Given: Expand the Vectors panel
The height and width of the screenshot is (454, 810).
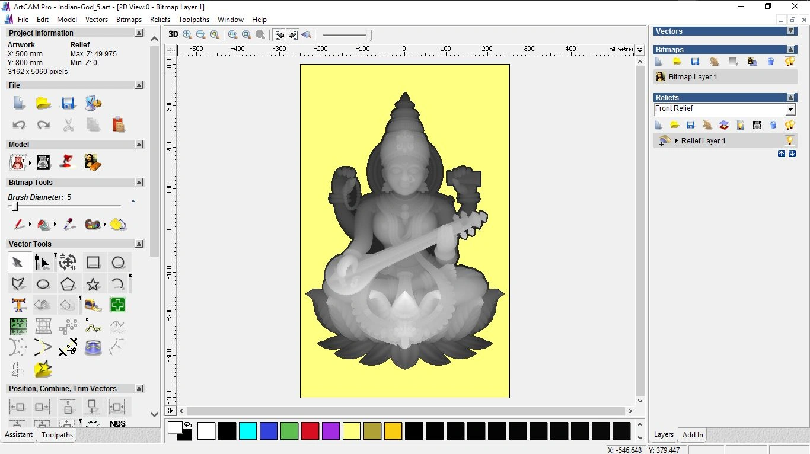Looking at the screenshot, I should pos(790,31).
